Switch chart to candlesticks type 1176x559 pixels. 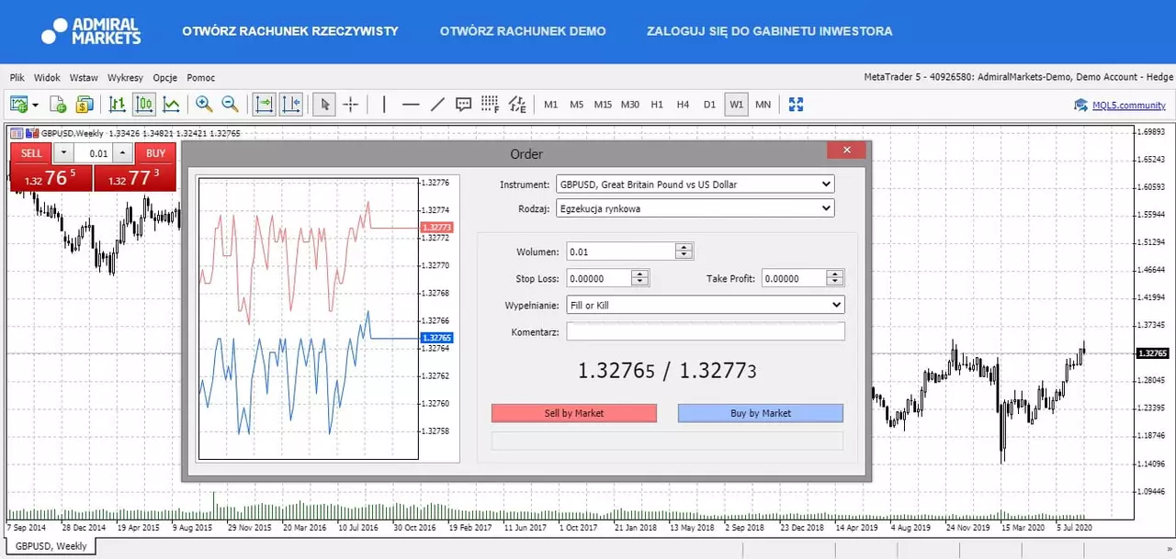[x=144, y=105]
